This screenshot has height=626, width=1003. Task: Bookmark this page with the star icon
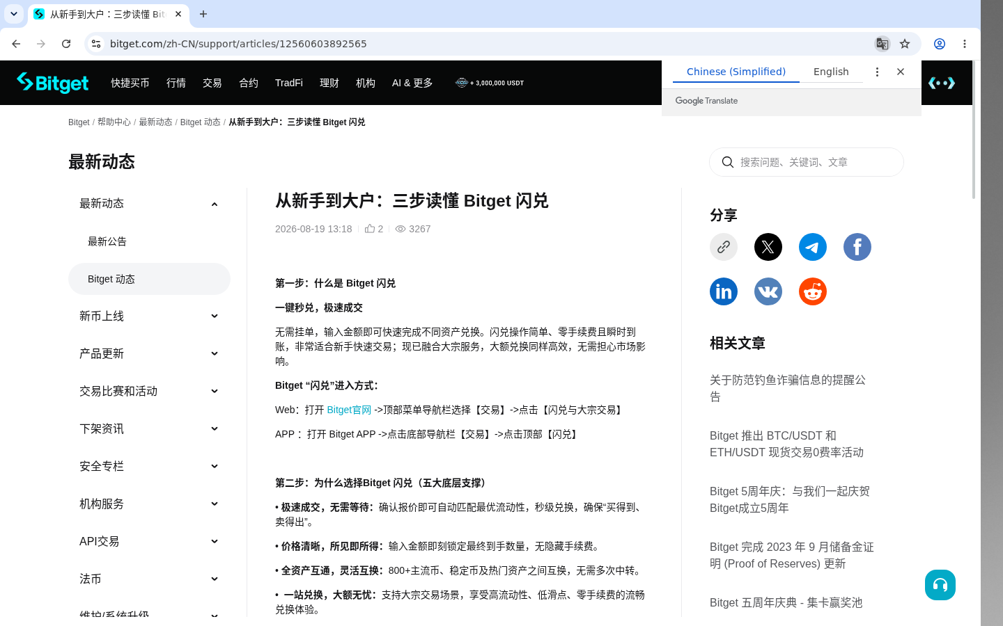point(905,44)
